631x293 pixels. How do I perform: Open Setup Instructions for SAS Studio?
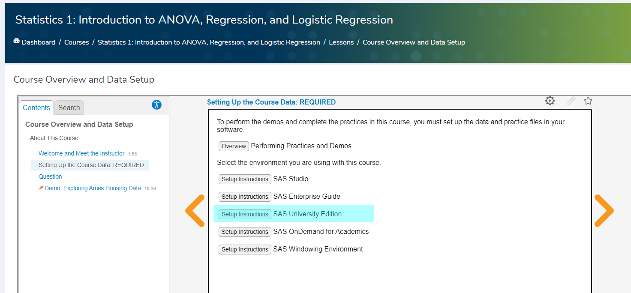click(x=245, y=179)
